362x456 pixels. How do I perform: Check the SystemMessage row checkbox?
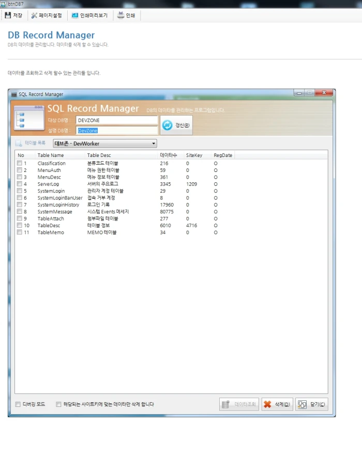click(x=19, y=211)
